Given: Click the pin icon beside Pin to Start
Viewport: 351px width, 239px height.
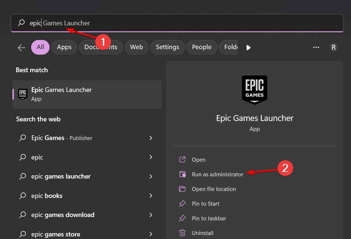Looking at the screenshot, I should pyautogui.click(x=182, y=203).
